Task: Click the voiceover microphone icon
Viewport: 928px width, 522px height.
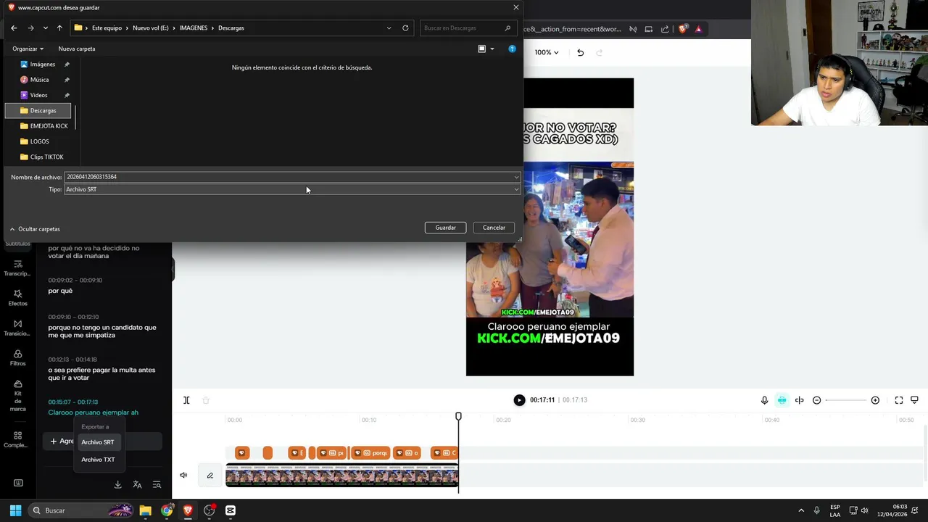Action: click(x=764, y=400)
